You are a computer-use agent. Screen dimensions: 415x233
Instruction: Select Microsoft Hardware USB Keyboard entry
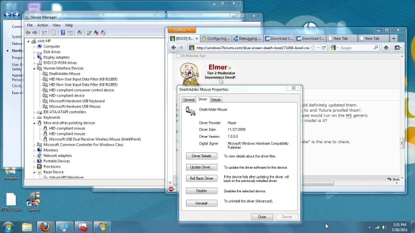77,101
